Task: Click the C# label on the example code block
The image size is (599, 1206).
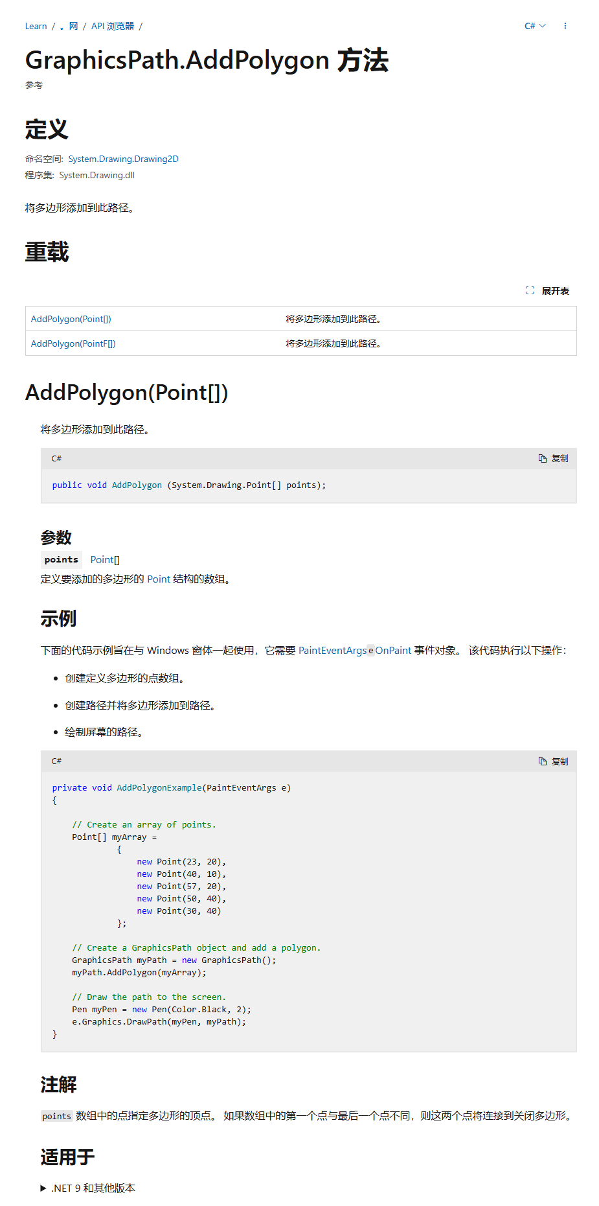Action: pyautogui.click(x=56, y=761)
